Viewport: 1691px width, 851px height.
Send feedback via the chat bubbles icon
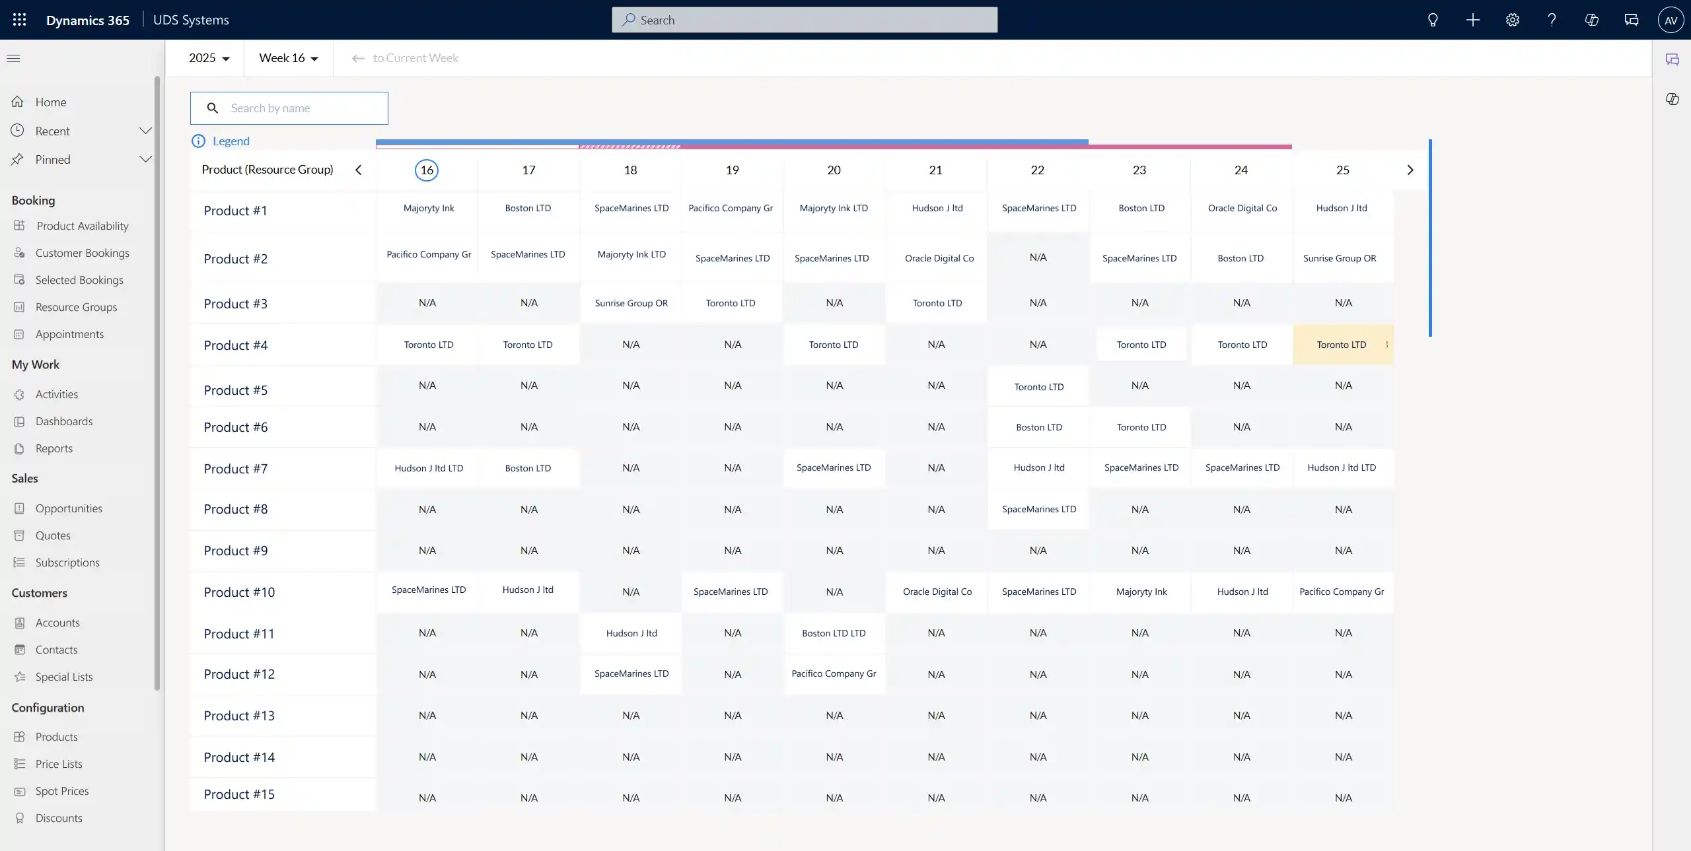click(x=1631, y=20)
